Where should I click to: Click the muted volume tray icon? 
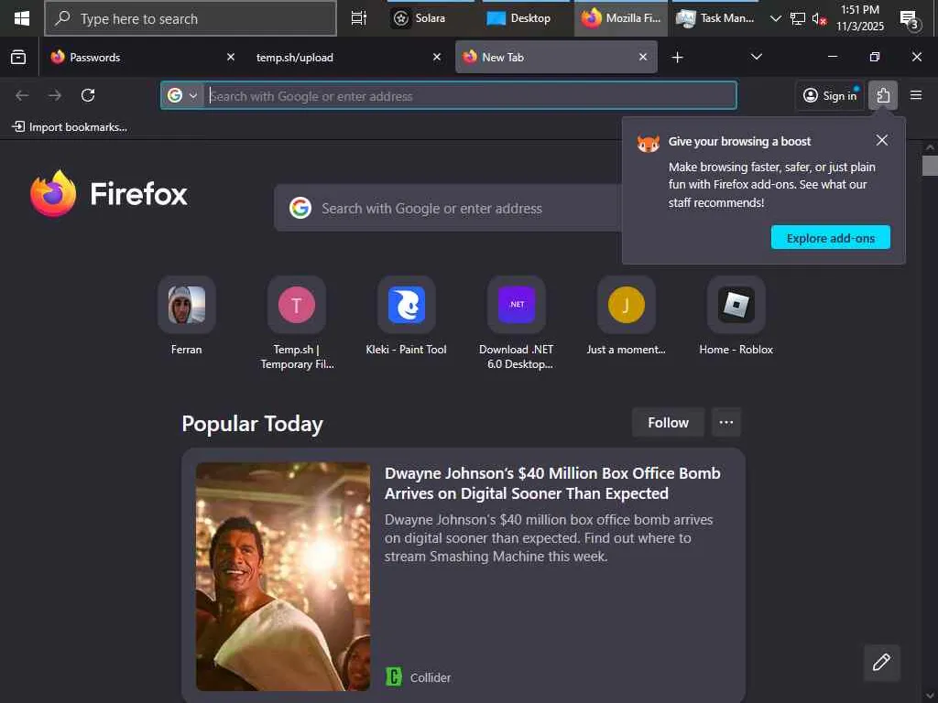pyautogui.click(x=819, y=19)
